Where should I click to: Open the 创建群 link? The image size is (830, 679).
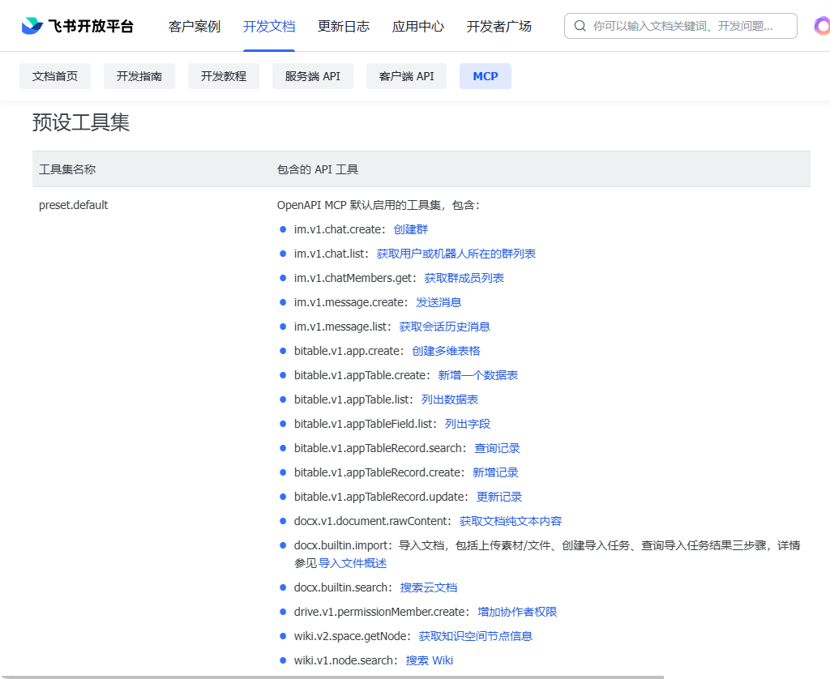[x=411, y=229]
